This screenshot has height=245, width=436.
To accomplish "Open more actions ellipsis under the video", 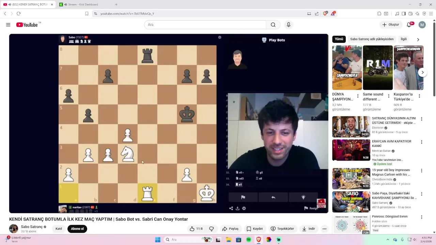I will point(324,229).
